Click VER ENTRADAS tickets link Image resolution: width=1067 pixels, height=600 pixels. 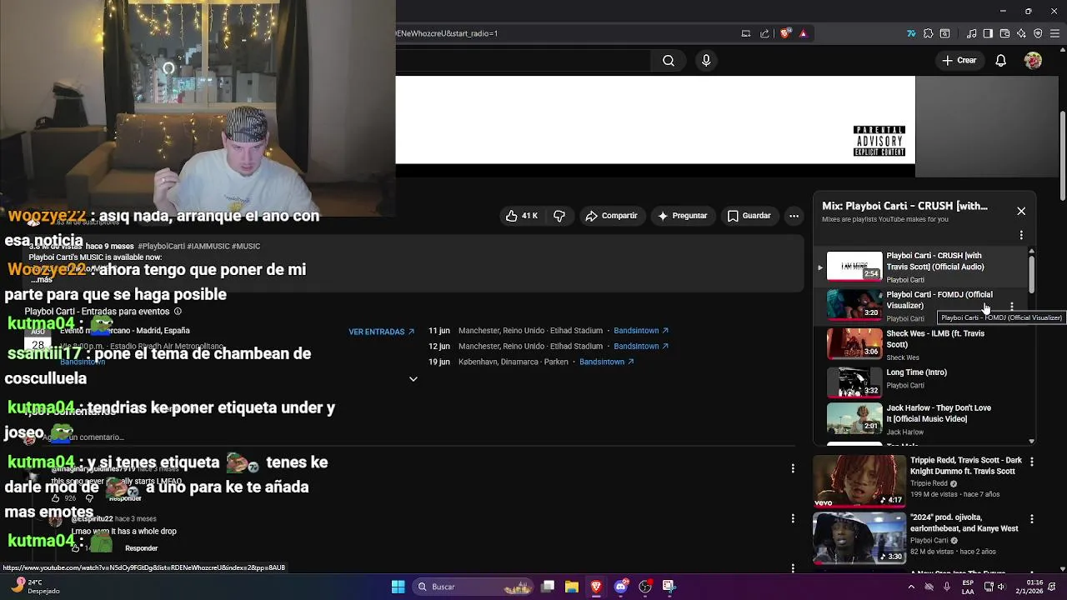[381, 332]
